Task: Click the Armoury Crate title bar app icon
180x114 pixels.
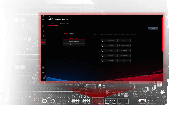Action: coord(43,16)
